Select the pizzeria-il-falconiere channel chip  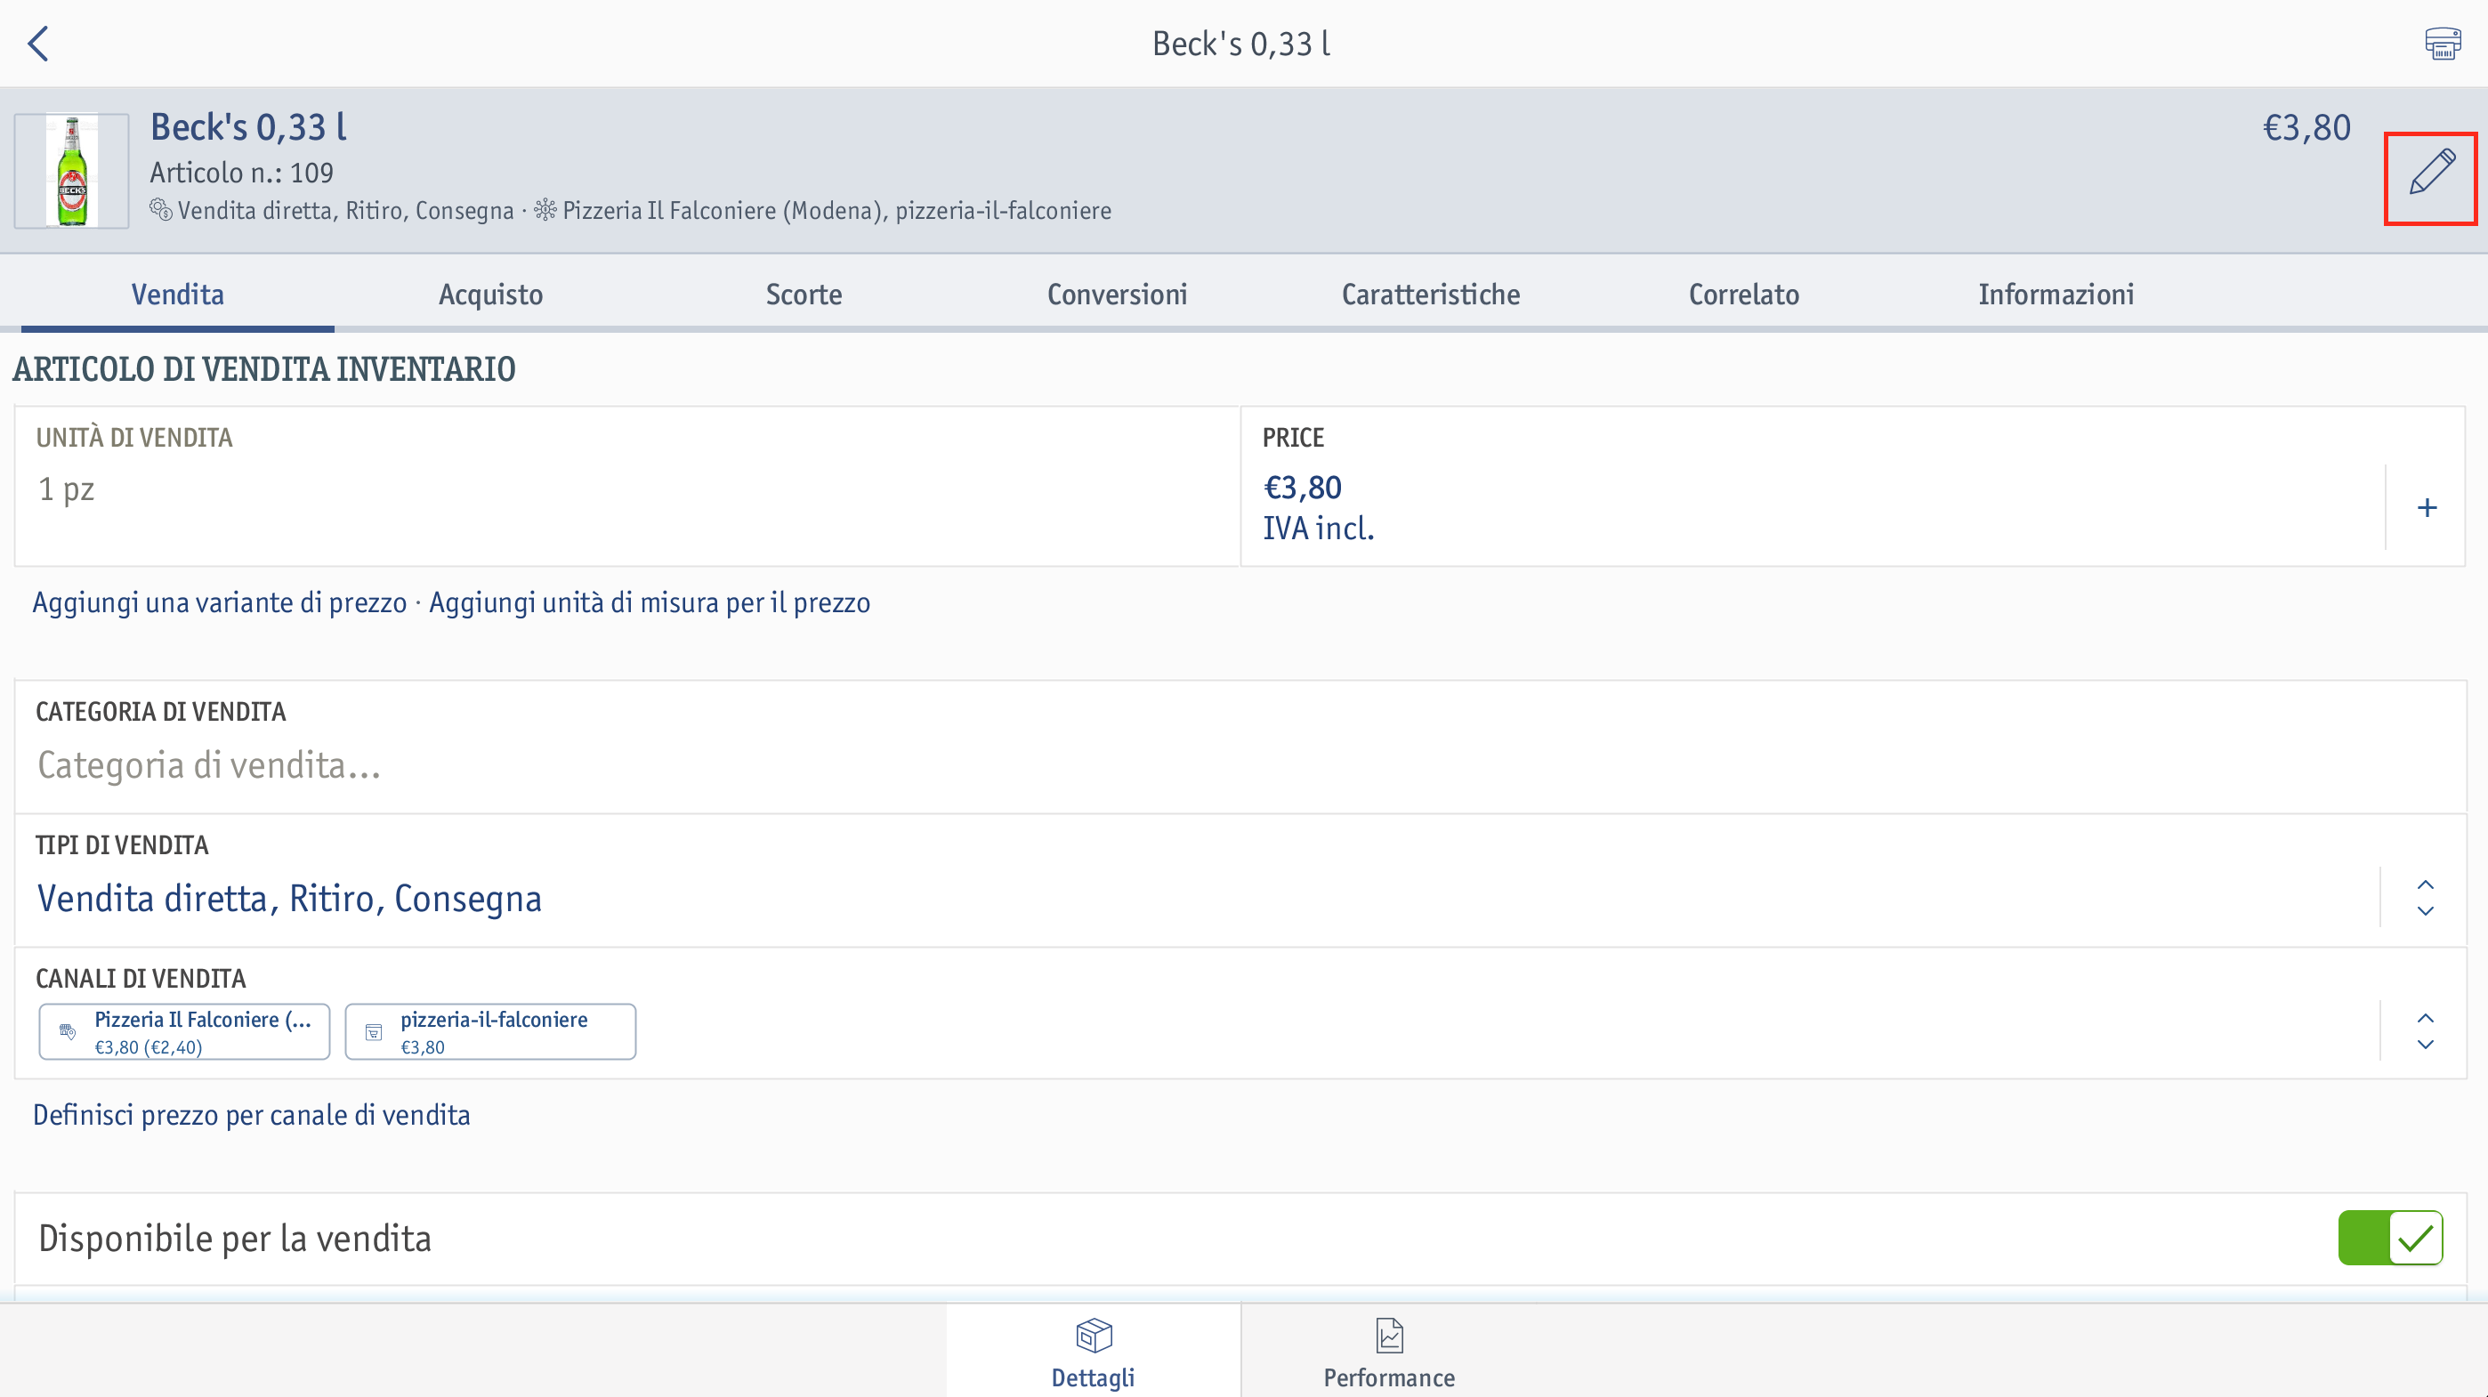coord(490,1032)
